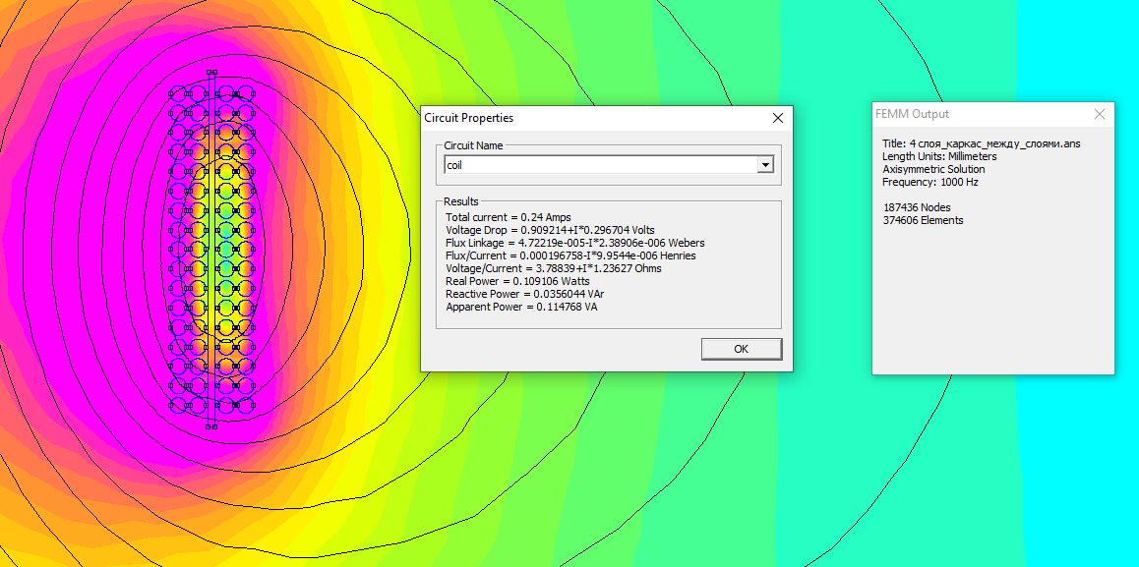
Task: Click the Flux Linkage result line
Action: click(574, 243)
